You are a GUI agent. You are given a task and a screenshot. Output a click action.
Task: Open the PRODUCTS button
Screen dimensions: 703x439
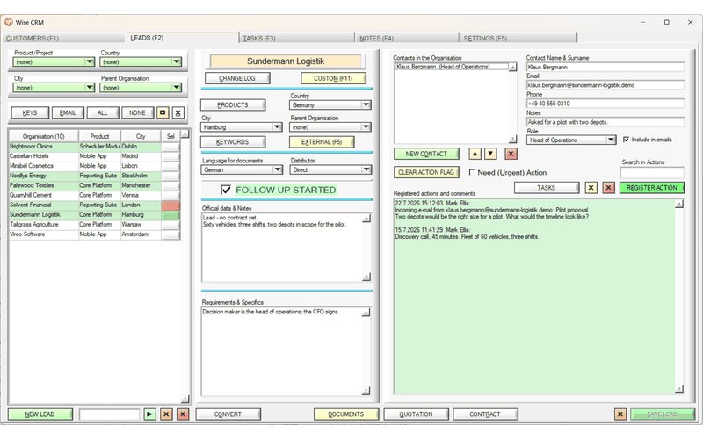tap(233, 104)
